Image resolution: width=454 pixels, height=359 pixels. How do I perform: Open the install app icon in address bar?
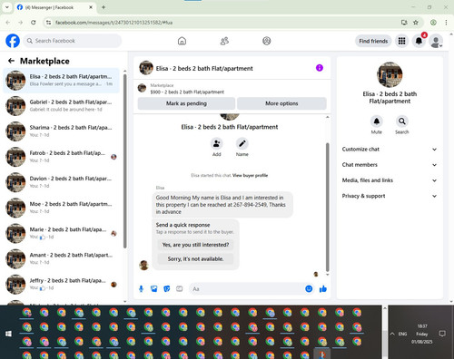pyautogui.click(x=404, y=23)
